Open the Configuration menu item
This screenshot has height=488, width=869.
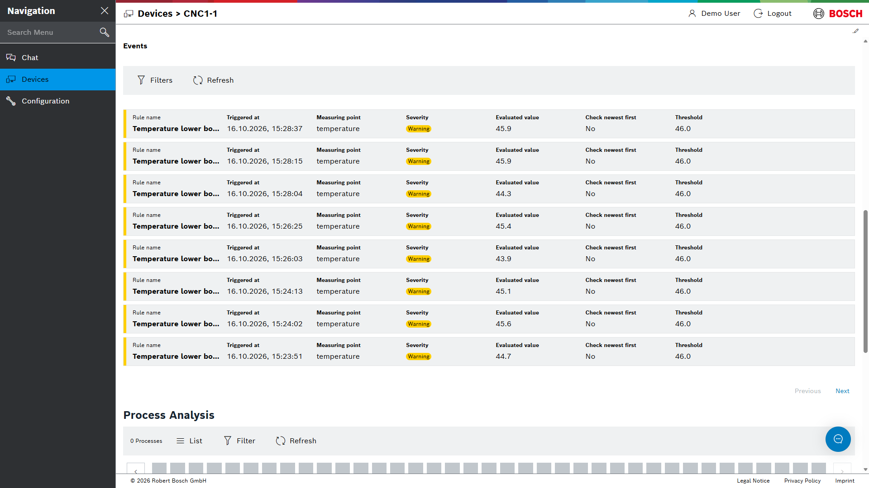click(x=58, y=101)
